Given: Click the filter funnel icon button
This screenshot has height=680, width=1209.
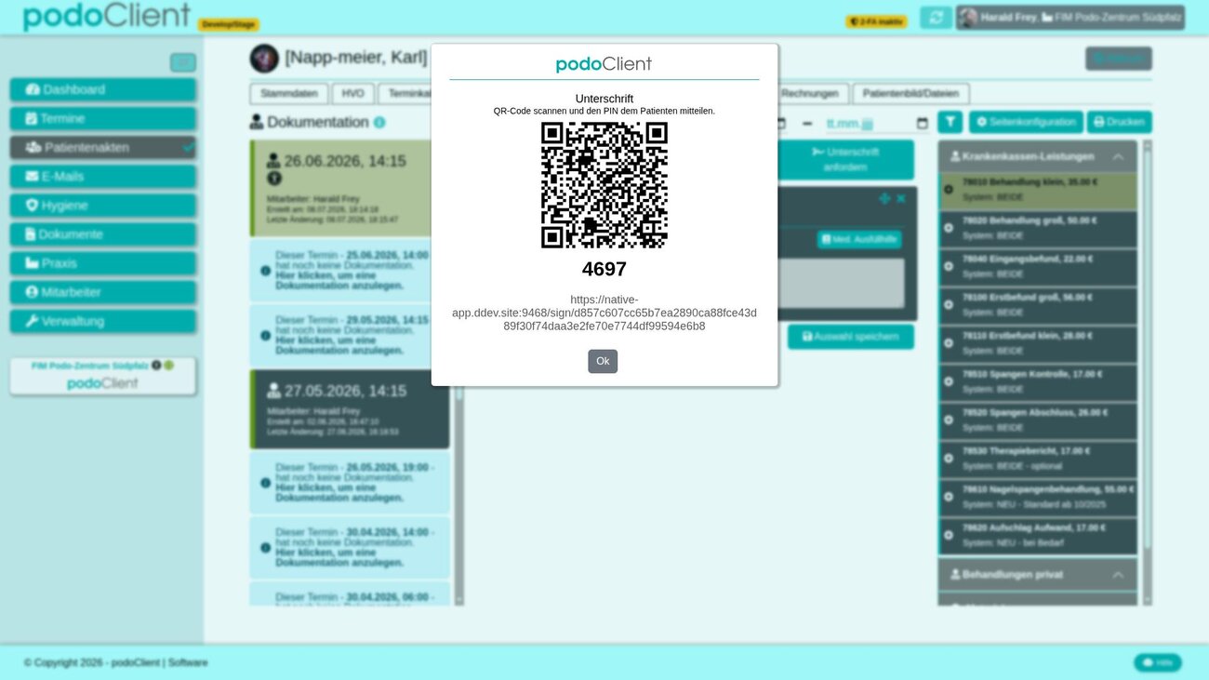Looking at the screenshot, I should click(950, 122).
